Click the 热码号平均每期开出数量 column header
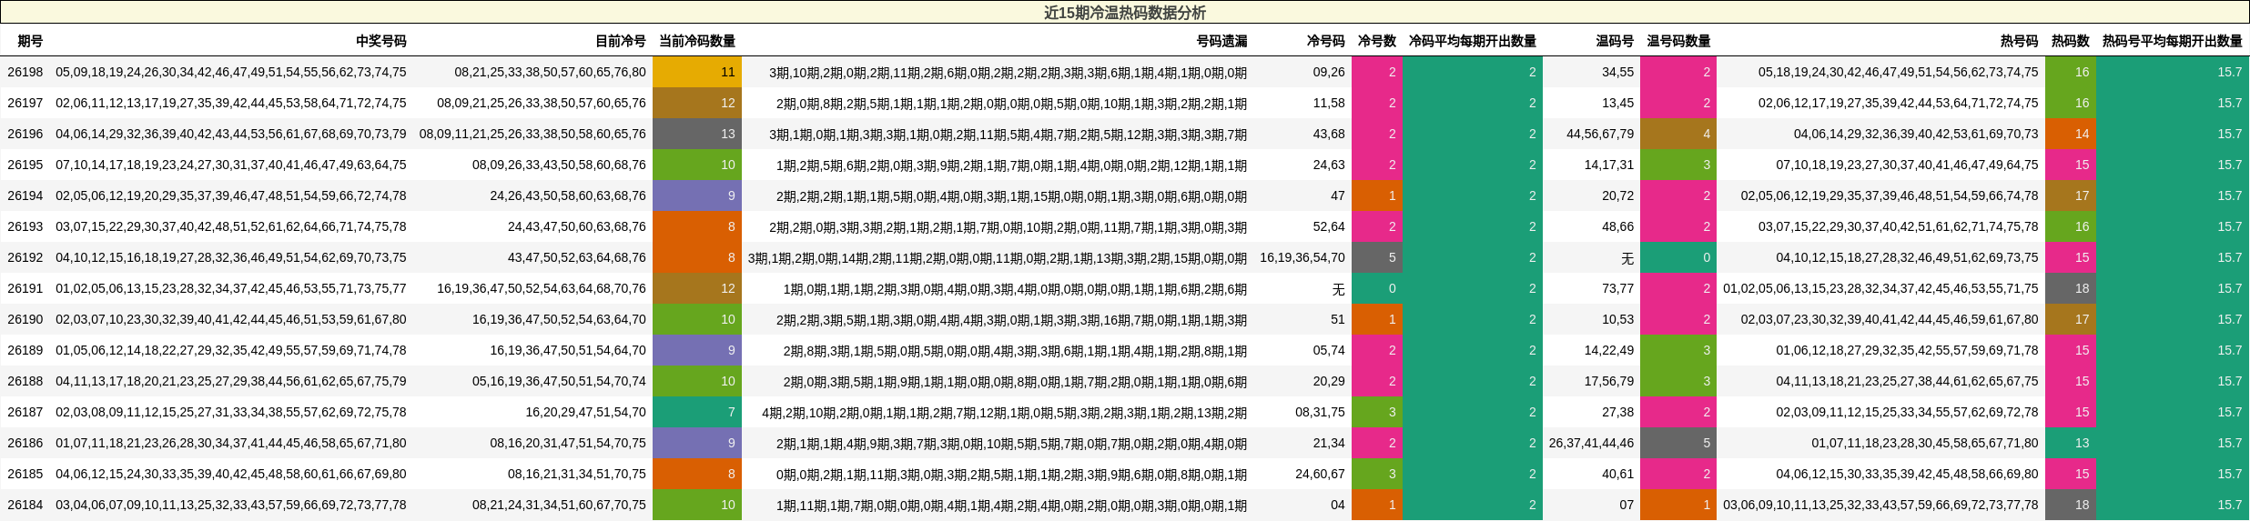The height and width of the screenshot is (521, 2250). tap(2173, 41)
